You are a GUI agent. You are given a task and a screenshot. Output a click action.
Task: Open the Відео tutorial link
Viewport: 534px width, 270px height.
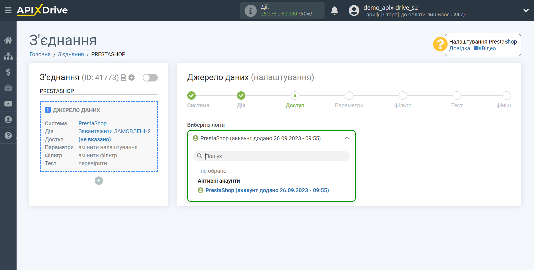pos(485,48)
